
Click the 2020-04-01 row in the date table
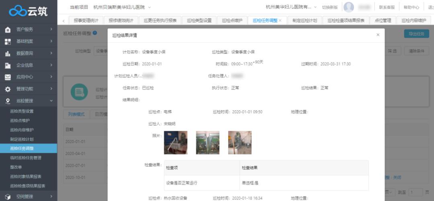click(x=86, y=153)
